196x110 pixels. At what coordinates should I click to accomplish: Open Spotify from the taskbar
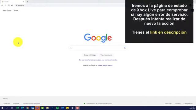(x=57, y=108)
